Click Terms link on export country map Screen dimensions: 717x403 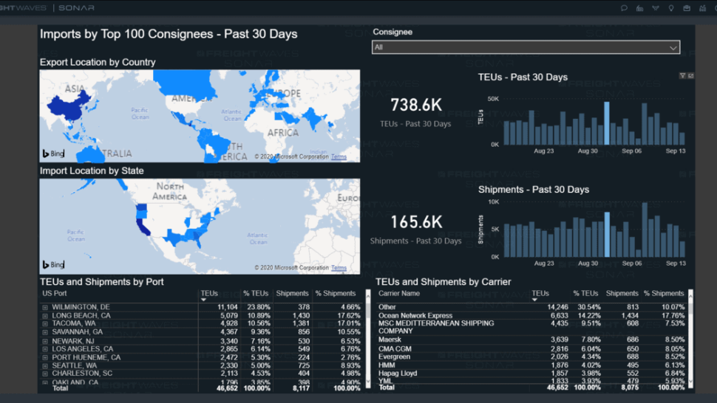pos(339,157)
